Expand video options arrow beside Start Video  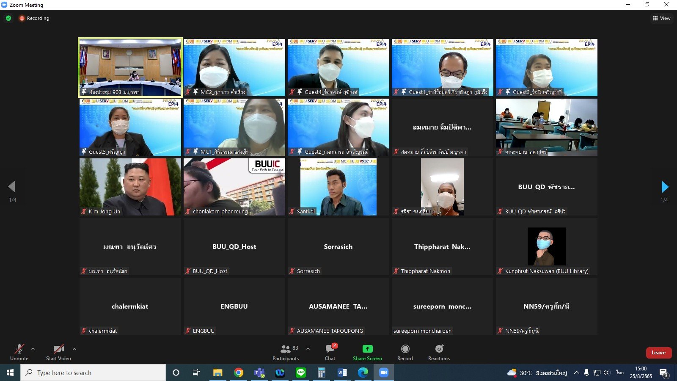click(74, 349)
